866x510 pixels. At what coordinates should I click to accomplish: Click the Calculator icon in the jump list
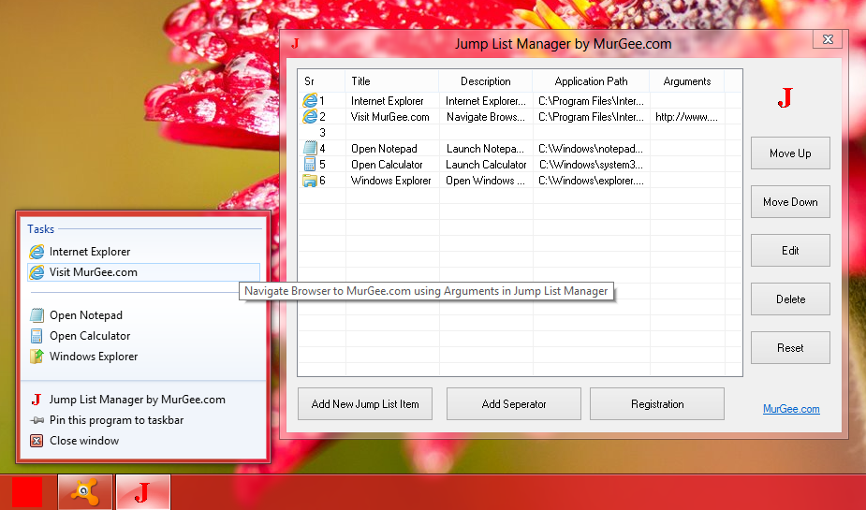pyautogui.click(x=37, y=336)
